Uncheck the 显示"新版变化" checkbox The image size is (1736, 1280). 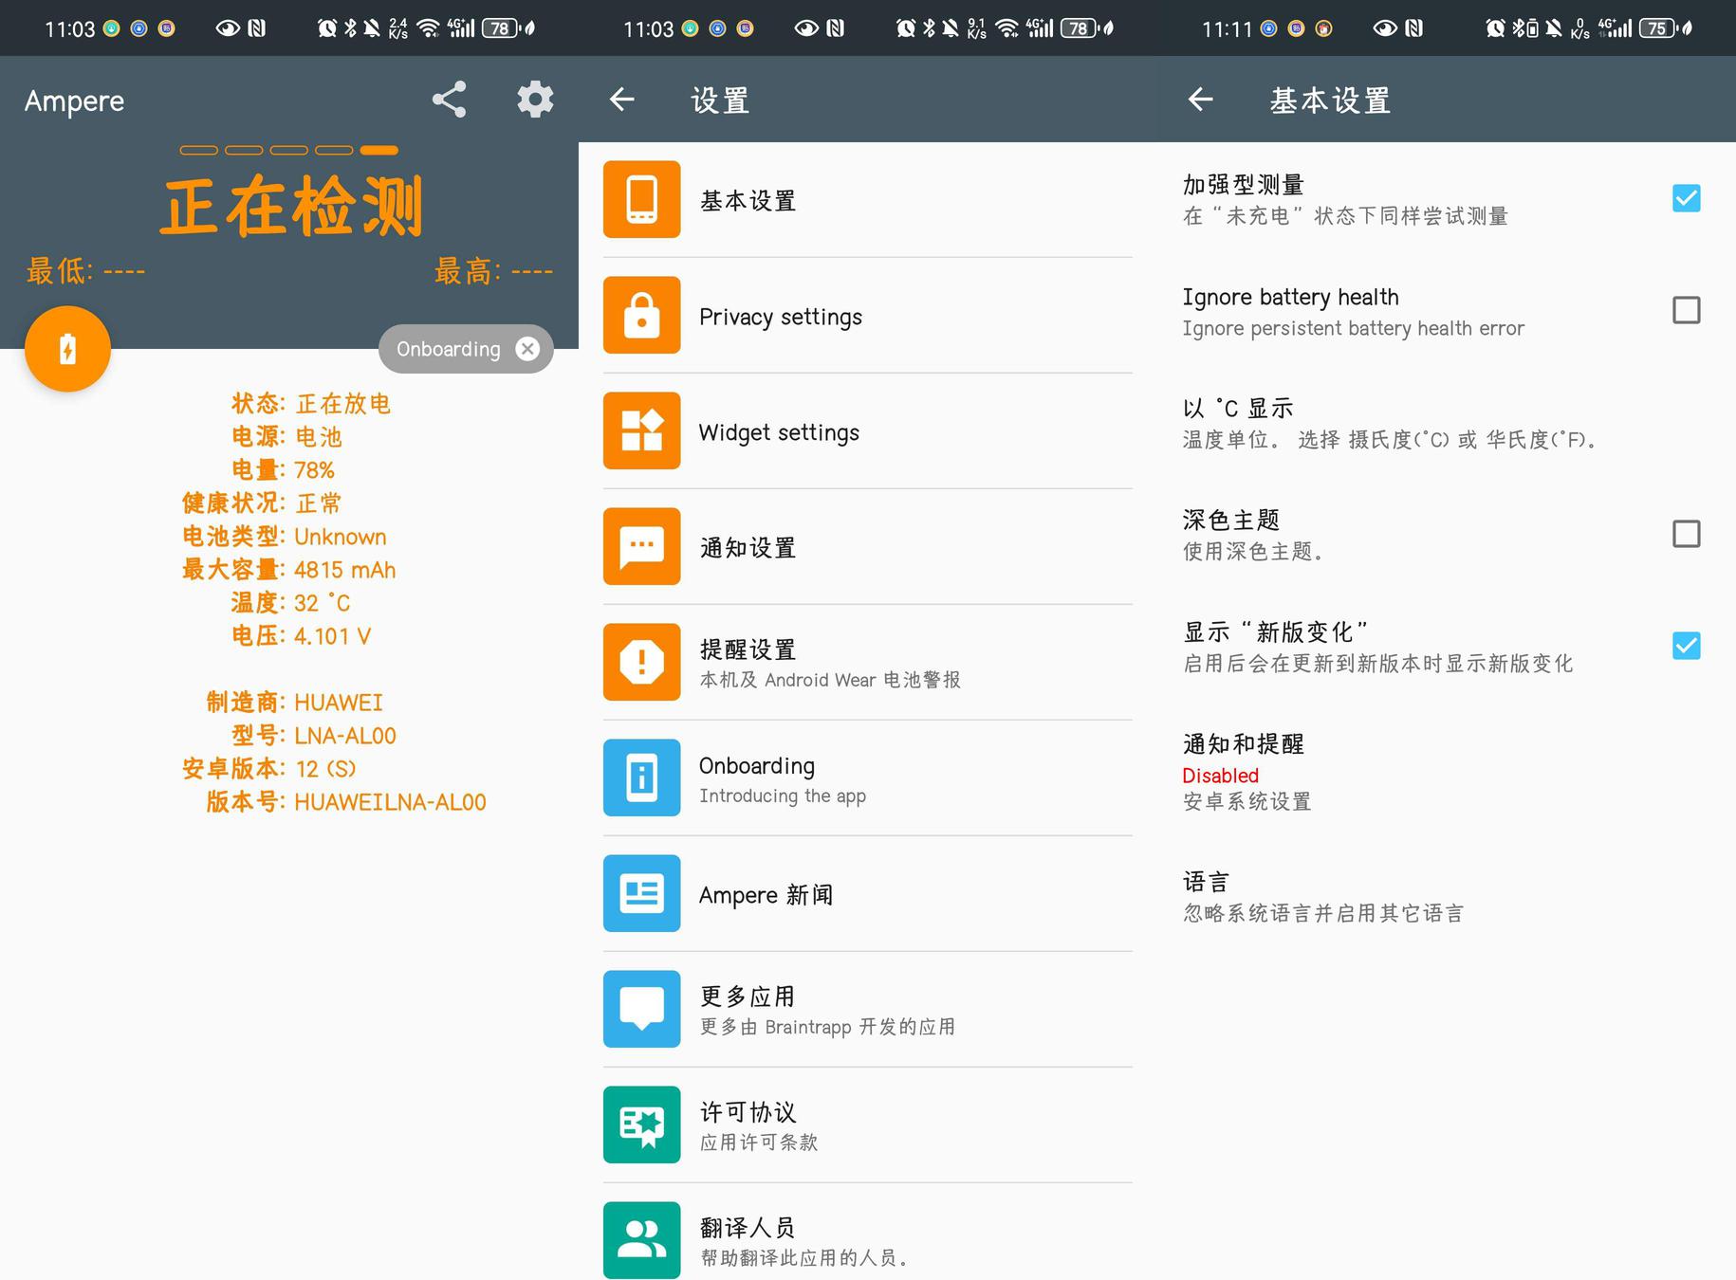[1686, 646]
